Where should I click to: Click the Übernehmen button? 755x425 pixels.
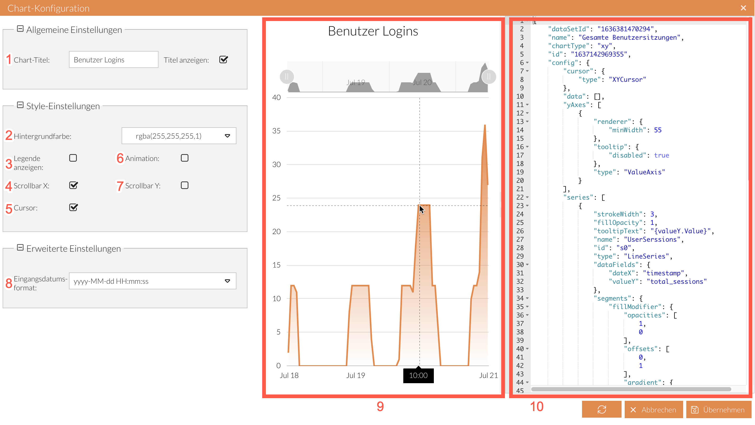pos(718,409)
